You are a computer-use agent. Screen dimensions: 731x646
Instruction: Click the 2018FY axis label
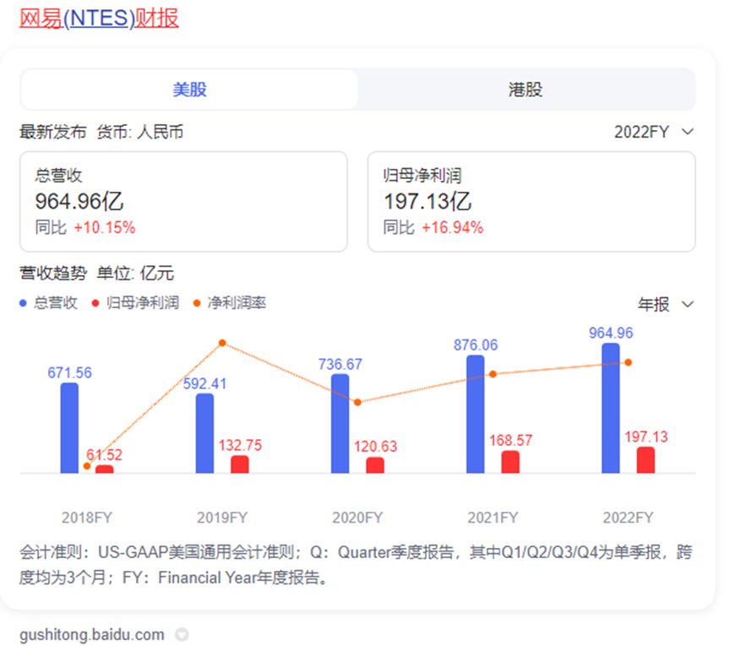coord(87,518)
